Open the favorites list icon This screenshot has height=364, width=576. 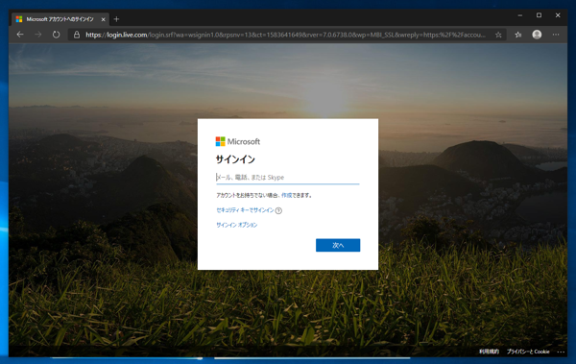click(x=518, y=35)
